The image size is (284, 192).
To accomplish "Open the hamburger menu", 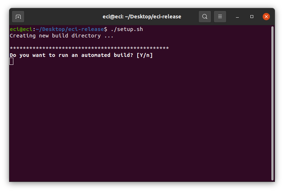I will coord(220,17).
